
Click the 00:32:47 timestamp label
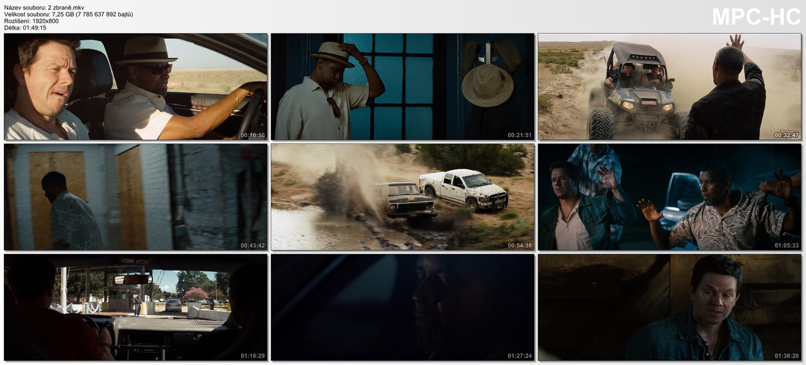click(787, 135)
